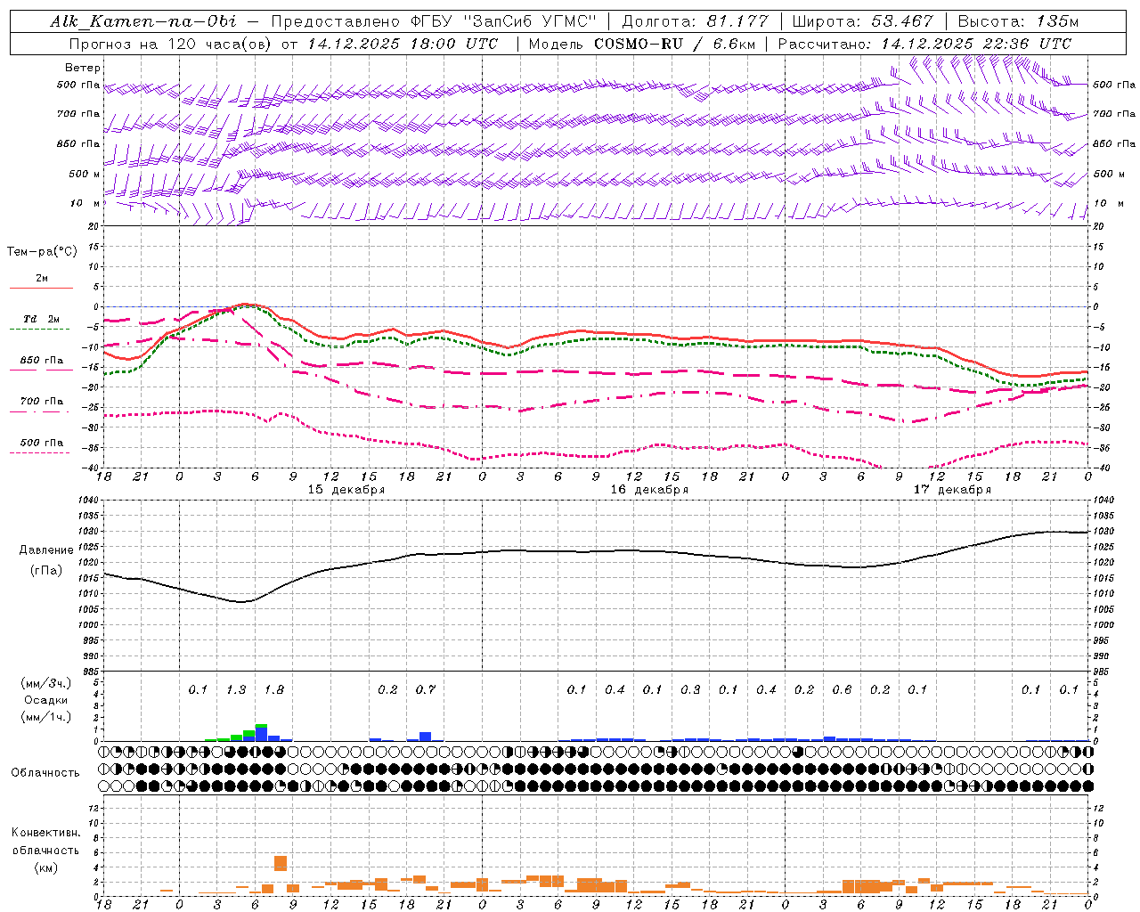Click the 17 декабря date label
This screenshot has height=912, width=1140.
click(x=952, y=490)
